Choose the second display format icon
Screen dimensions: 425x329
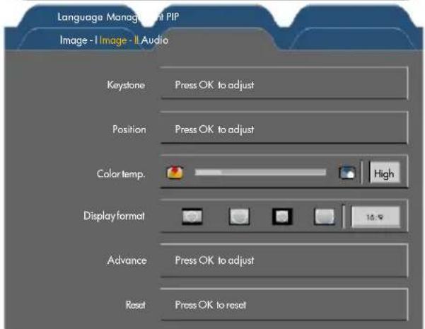click(239, 217)
